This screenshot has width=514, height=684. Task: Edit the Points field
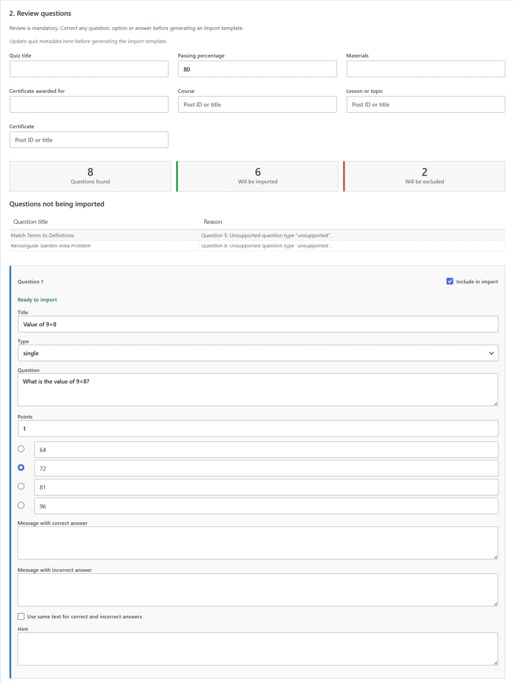(258, 428)
